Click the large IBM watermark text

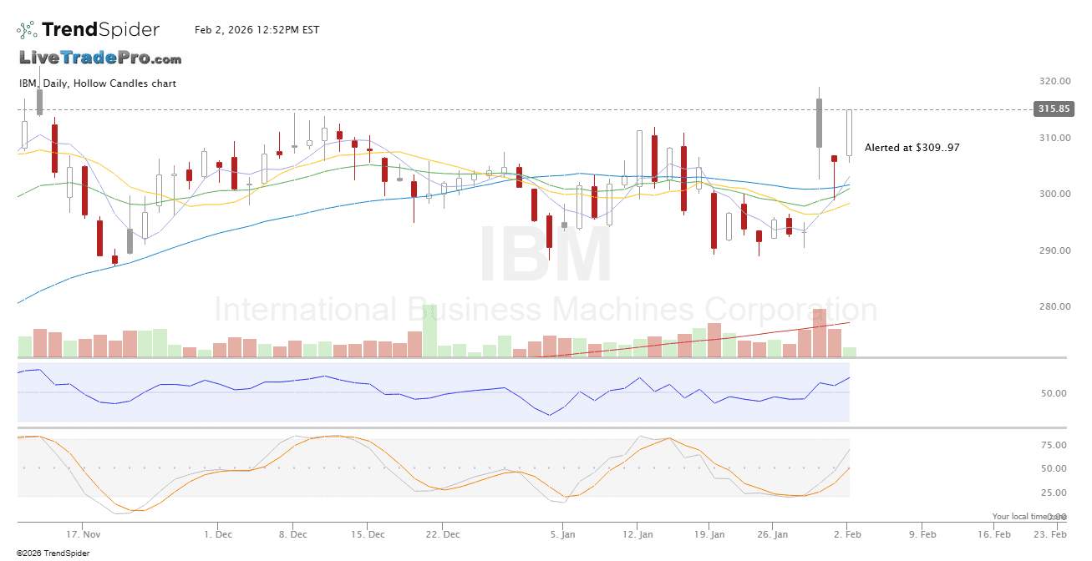pos(545,256)
